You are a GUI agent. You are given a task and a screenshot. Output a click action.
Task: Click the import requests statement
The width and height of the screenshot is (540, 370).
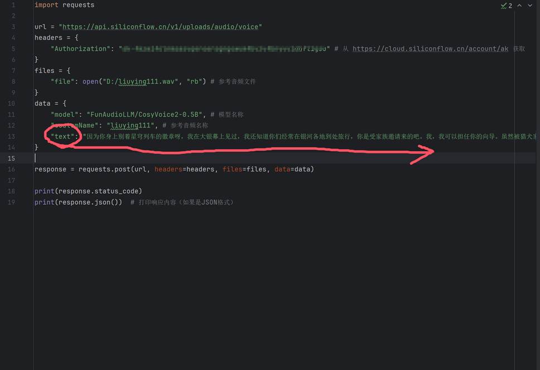64,5
